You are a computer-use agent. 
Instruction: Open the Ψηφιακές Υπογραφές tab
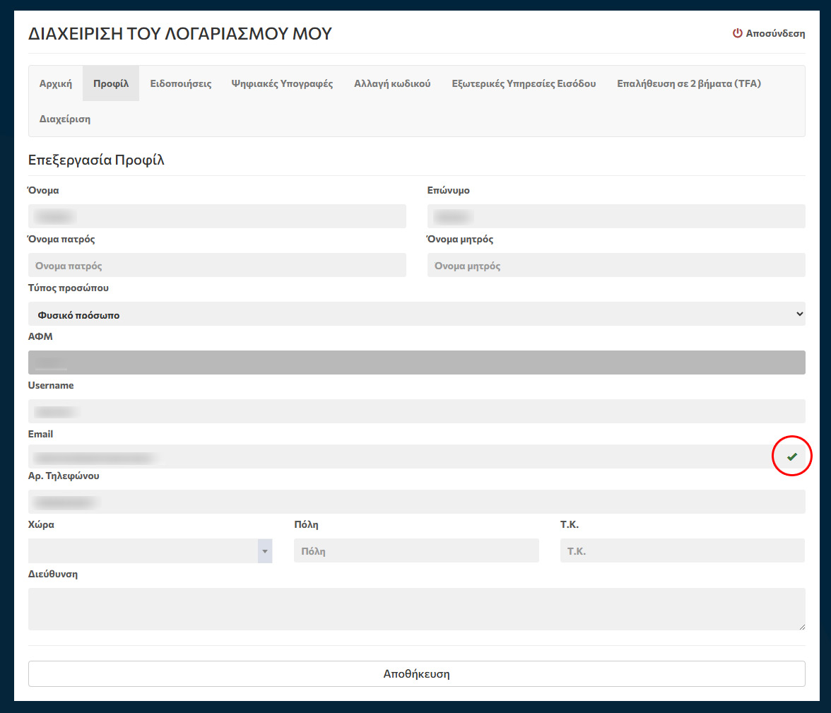pyautogui.click(x=282, y=83)
